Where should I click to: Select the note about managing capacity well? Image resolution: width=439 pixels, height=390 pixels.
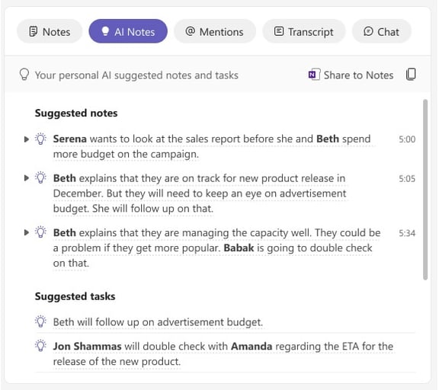click(x=216, y=248)
